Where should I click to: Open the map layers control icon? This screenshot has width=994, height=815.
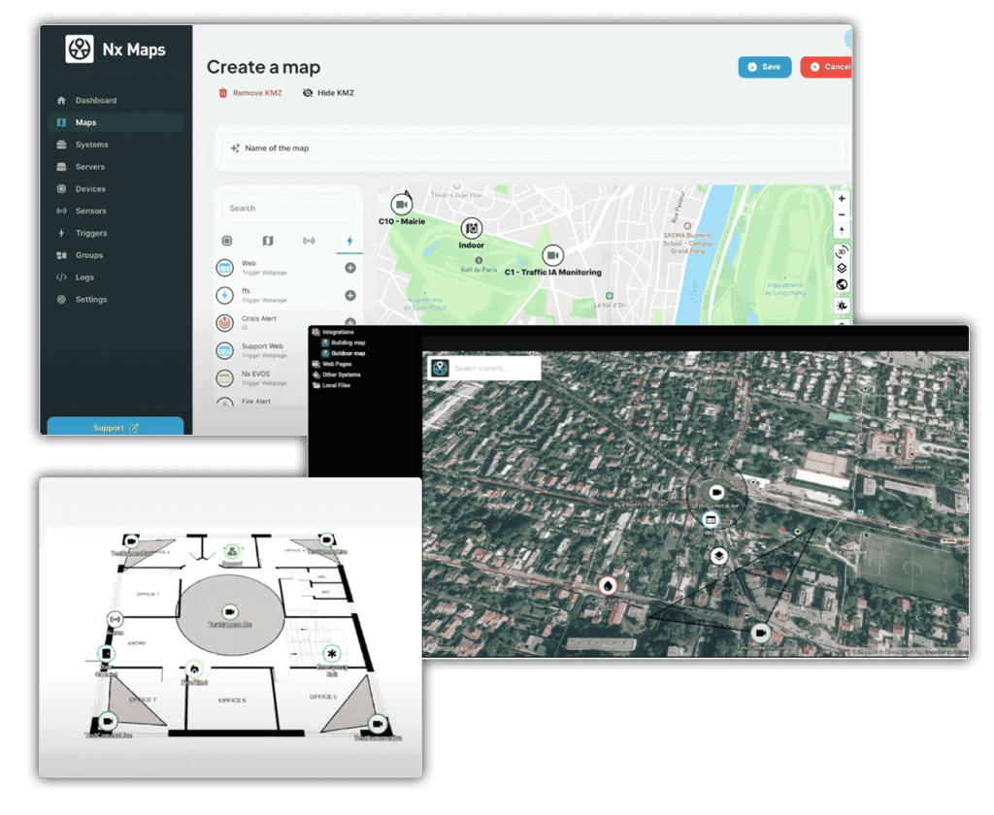coord(842,268)
